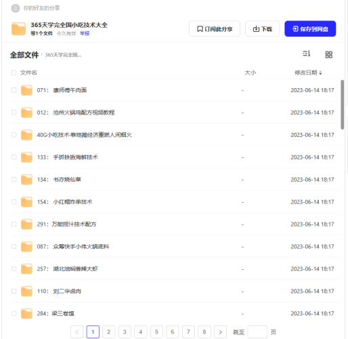Switch to grid view icon
The image size is (348, 339).
[x=328, y=54]
